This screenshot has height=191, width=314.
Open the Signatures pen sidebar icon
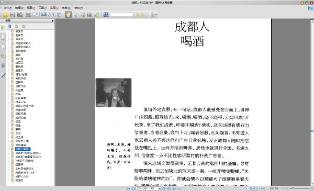[3, 75]
